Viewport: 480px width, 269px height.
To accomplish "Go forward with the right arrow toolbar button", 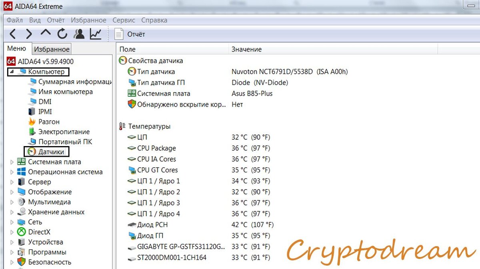I will pos(29,34).
